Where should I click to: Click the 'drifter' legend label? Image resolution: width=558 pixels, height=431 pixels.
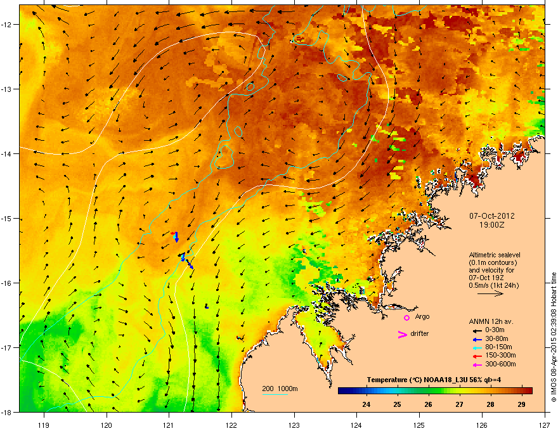420,333
